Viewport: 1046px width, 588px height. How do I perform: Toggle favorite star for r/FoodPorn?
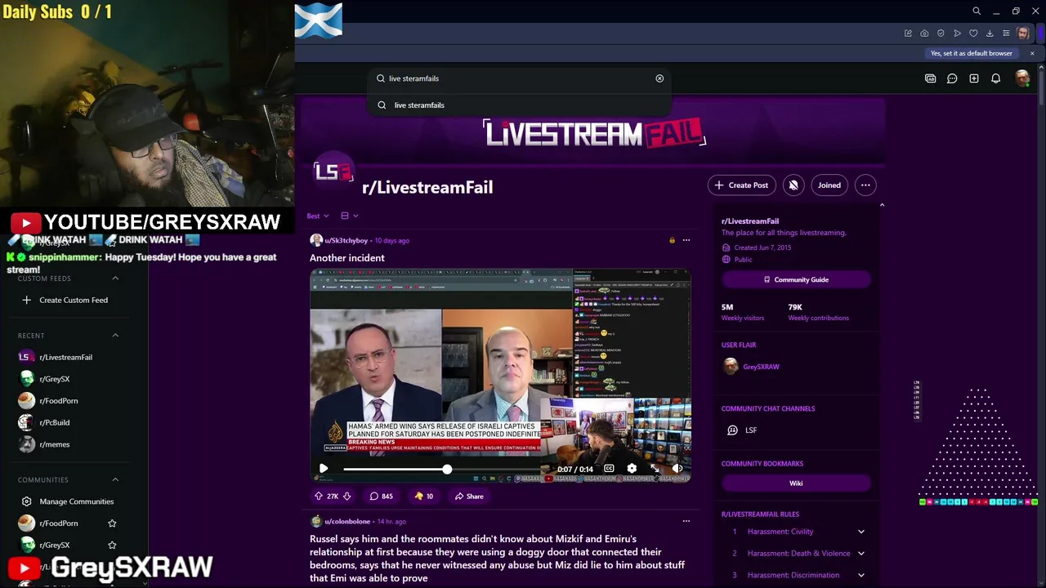pyautogui.click(x=112, y=523)
